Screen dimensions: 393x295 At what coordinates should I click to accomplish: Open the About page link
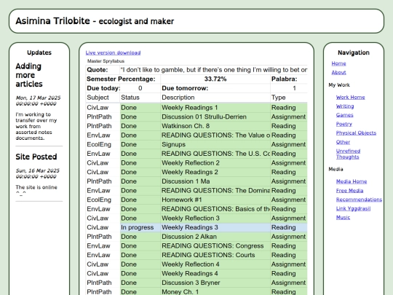(x=338, y=73)
